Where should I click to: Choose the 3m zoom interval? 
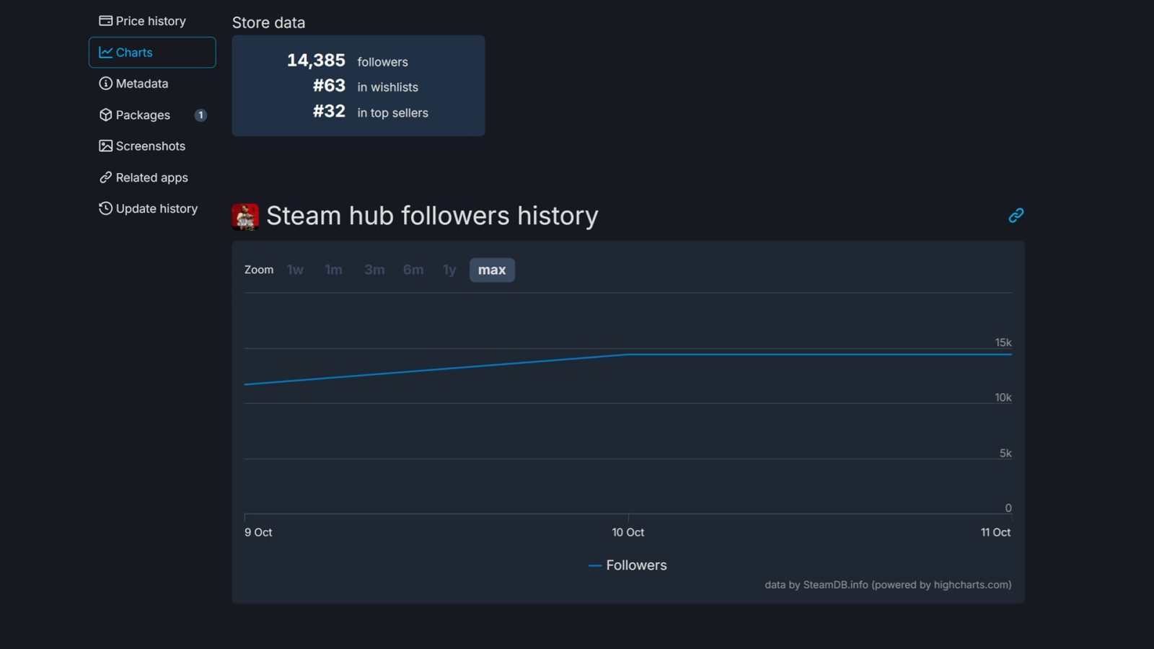click(374, 270)
